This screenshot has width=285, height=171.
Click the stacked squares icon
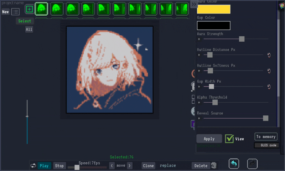pyautogui.click(x=193, y=99)
